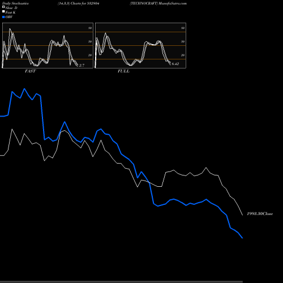283x283 pixels.
Task: Click the '1993.30Close' price label
Action: [260, 214]
